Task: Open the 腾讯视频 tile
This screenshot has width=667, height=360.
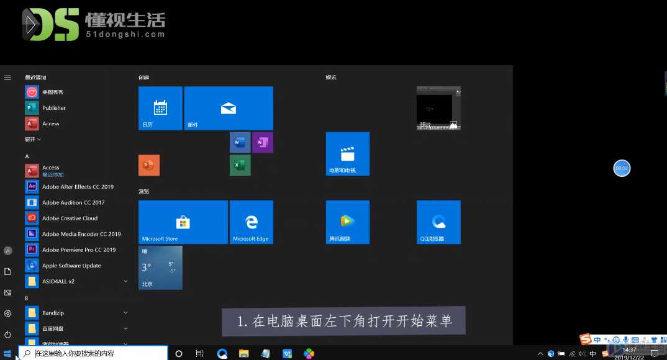Action: [347, 222]
